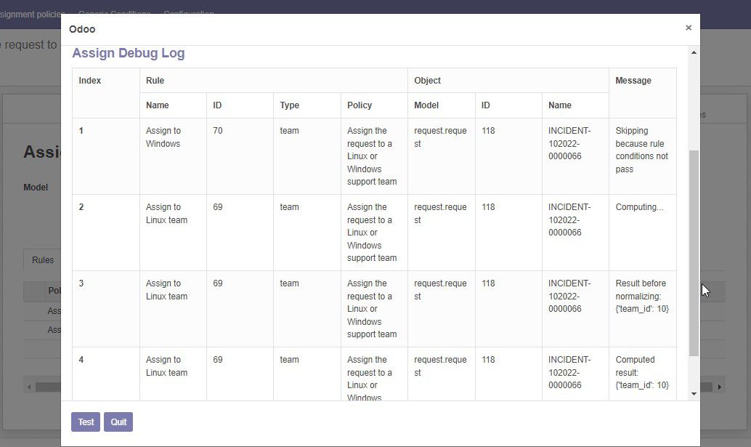Viewport: 751px width, 447px height.
Task: Click the Test button
Action: coord(86,422)
